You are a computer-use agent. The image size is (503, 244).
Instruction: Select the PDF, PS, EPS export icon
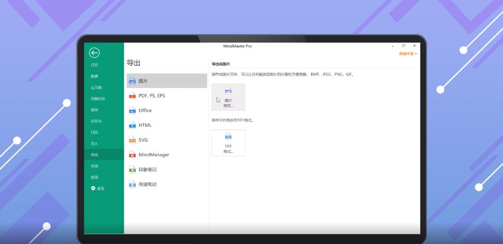[132, 96]
